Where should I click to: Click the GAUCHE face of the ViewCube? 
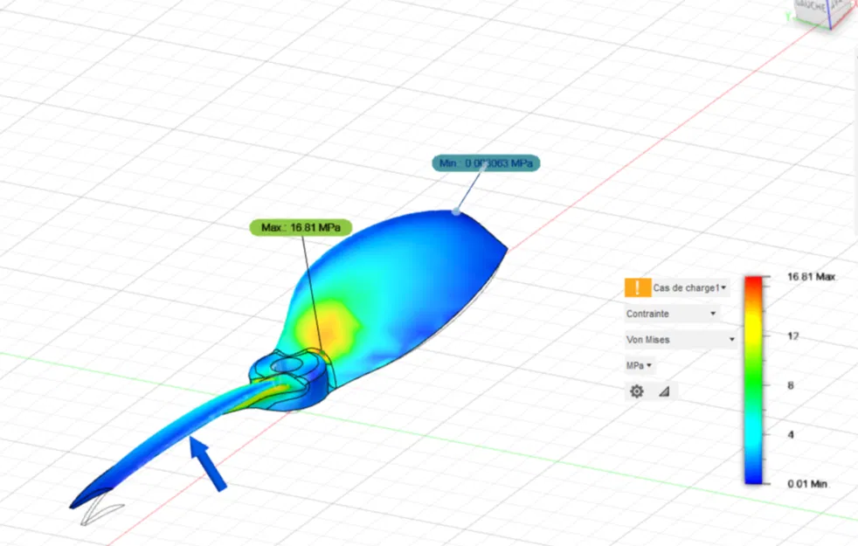pyautogui.click(x=807, y=11)
